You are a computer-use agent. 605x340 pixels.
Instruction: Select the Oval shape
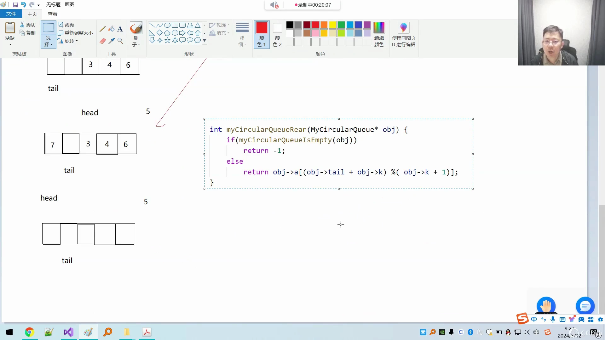(167, 25)
